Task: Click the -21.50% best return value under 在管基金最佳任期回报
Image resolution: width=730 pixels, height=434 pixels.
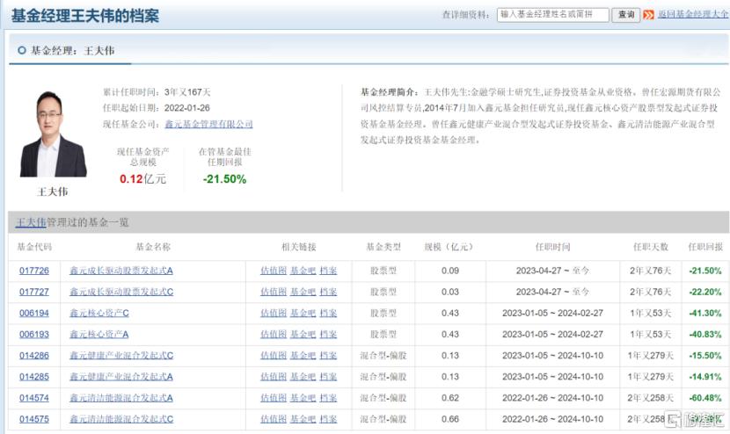Action: pos(224,179)
